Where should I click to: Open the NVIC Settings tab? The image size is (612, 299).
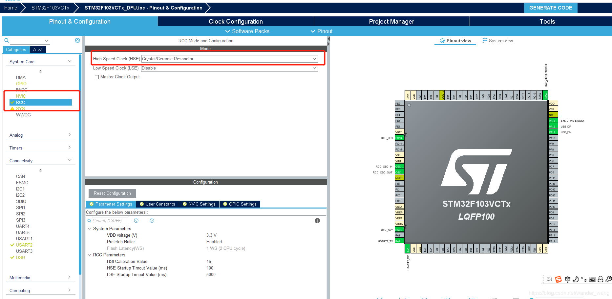tap(199, 204)
